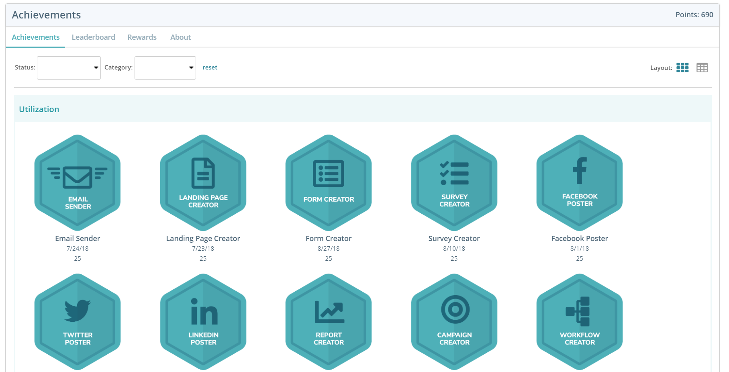Open the Rewards tab
The image size is (729, 372).
[x=142, y=37]
